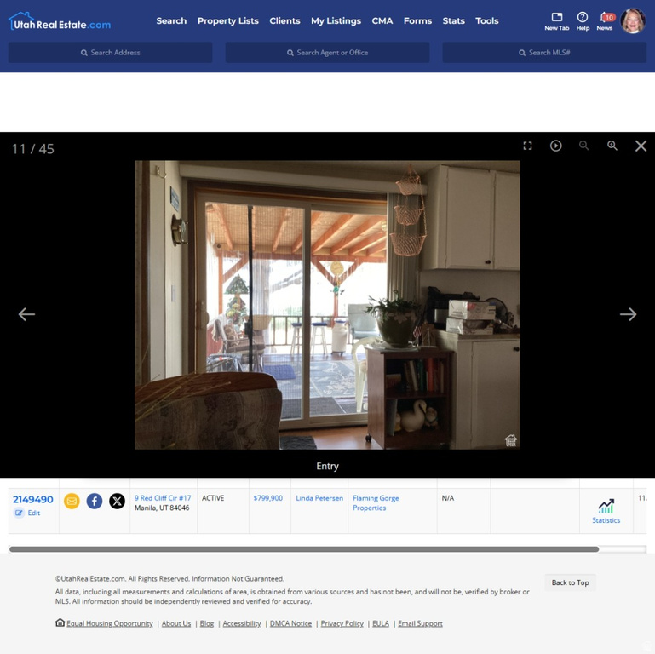This screenshot has width=655, height=654.
Task: Open the Property Lists menu
Action: click(x=227, y=20)
